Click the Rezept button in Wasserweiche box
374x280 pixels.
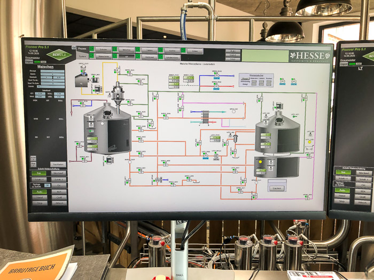click(x=245, y=78)
